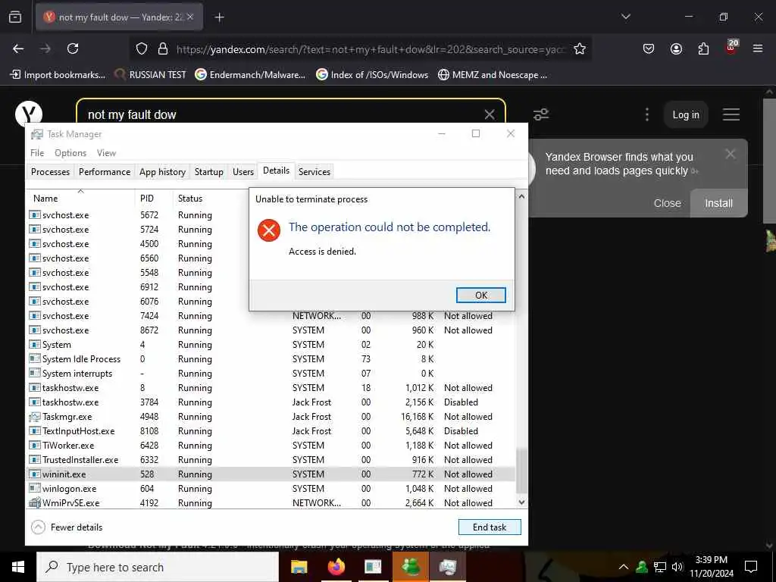
Task: Click the Firefox back arrow
Action: (18, 48)
